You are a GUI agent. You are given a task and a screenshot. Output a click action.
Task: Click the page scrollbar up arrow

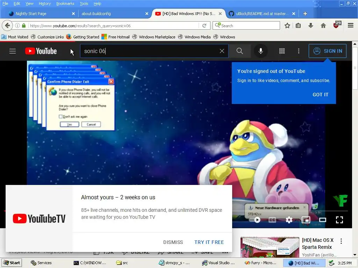[355, 44]
